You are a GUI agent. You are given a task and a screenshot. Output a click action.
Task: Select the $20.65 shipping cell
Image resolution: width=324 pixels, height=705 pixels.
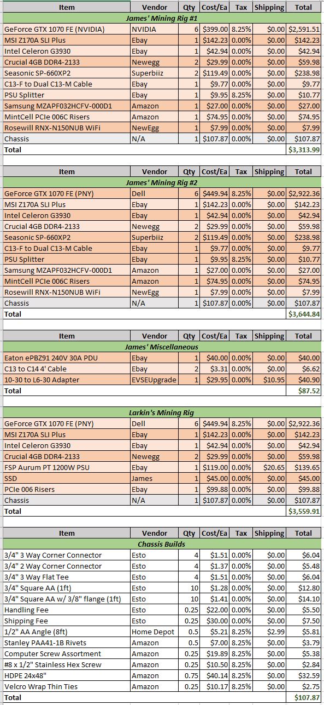click(269, 467)
